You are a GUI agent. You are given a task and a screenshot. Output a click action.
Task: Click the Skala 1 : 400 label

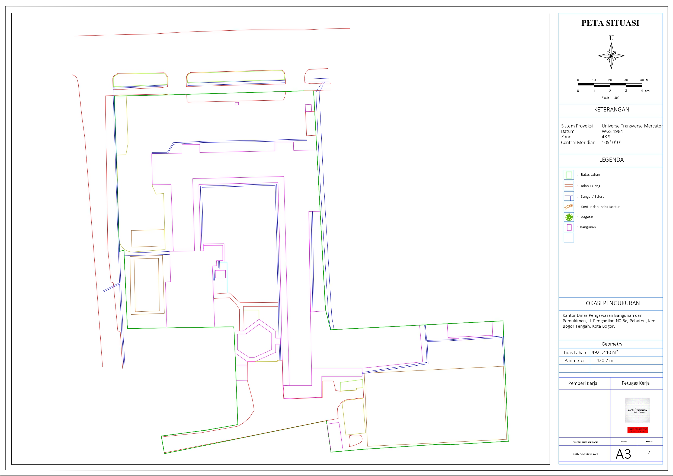coord(610,98)
